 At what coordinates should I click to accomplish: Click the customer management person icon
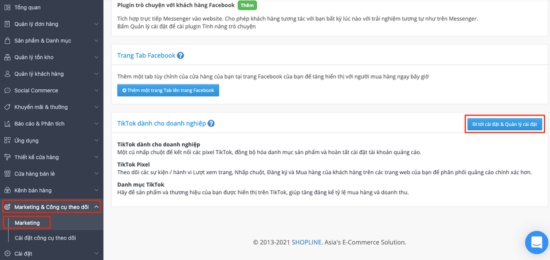[x=7, y=74]
